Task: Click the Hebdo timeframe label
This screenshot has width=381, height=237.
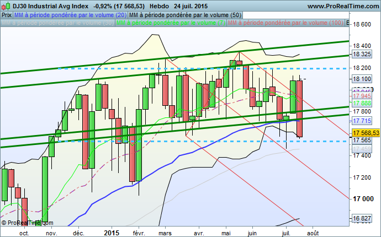Action: pyautogui.click(x=159, y=6)
